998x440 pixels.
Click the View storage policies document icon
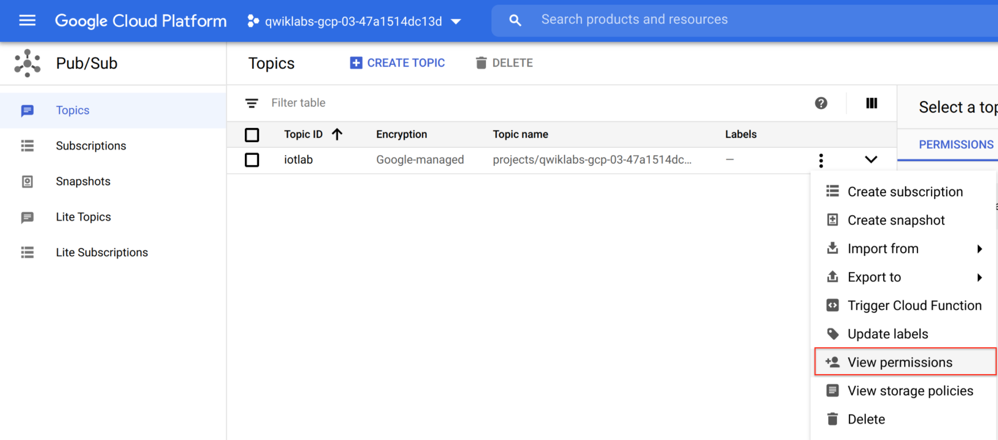point(833,391)
